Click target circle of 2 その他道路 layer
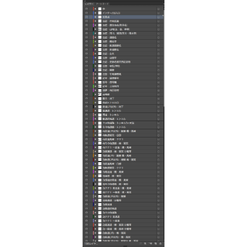The image size is (247, 247). [x=158, y=213]
